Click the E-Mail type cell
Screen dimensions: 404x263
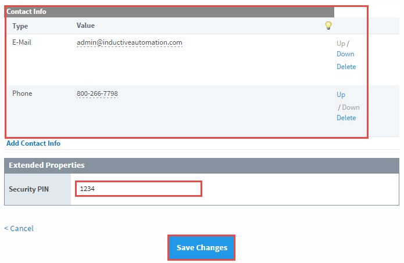[23, 42]
